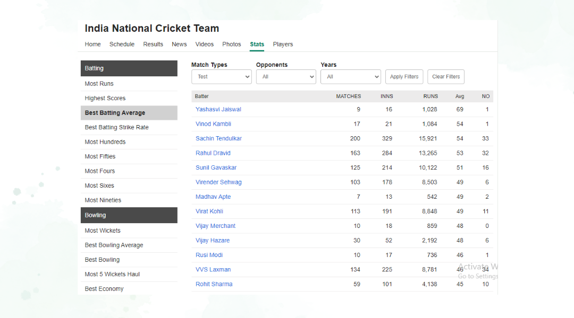Select Best Batting Strike Rate stat
Image resolution: width=574 pixels, height=318 pixels.
coord(116,128)
